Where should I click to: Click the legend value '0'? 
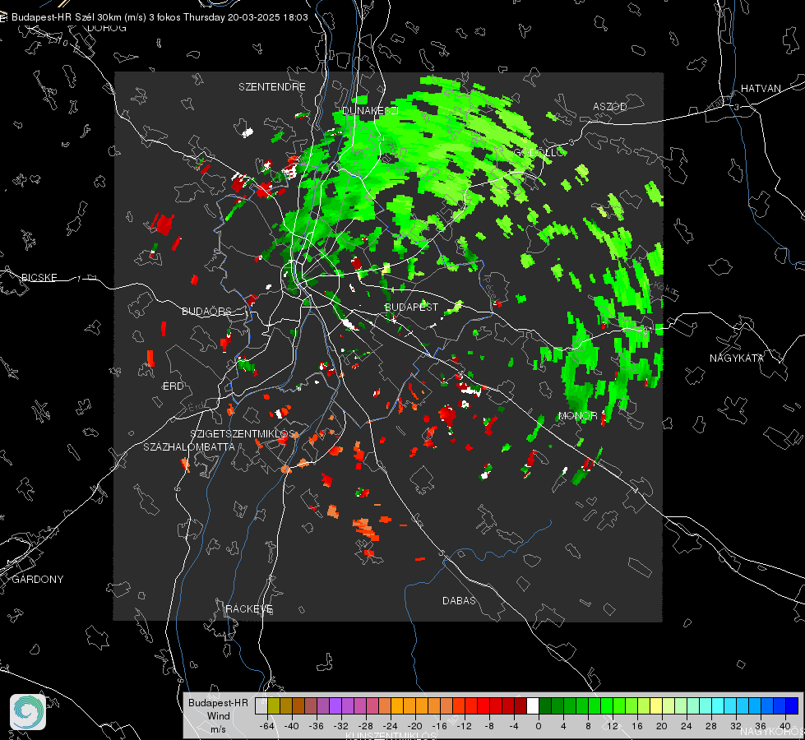(x=539, y=726)
